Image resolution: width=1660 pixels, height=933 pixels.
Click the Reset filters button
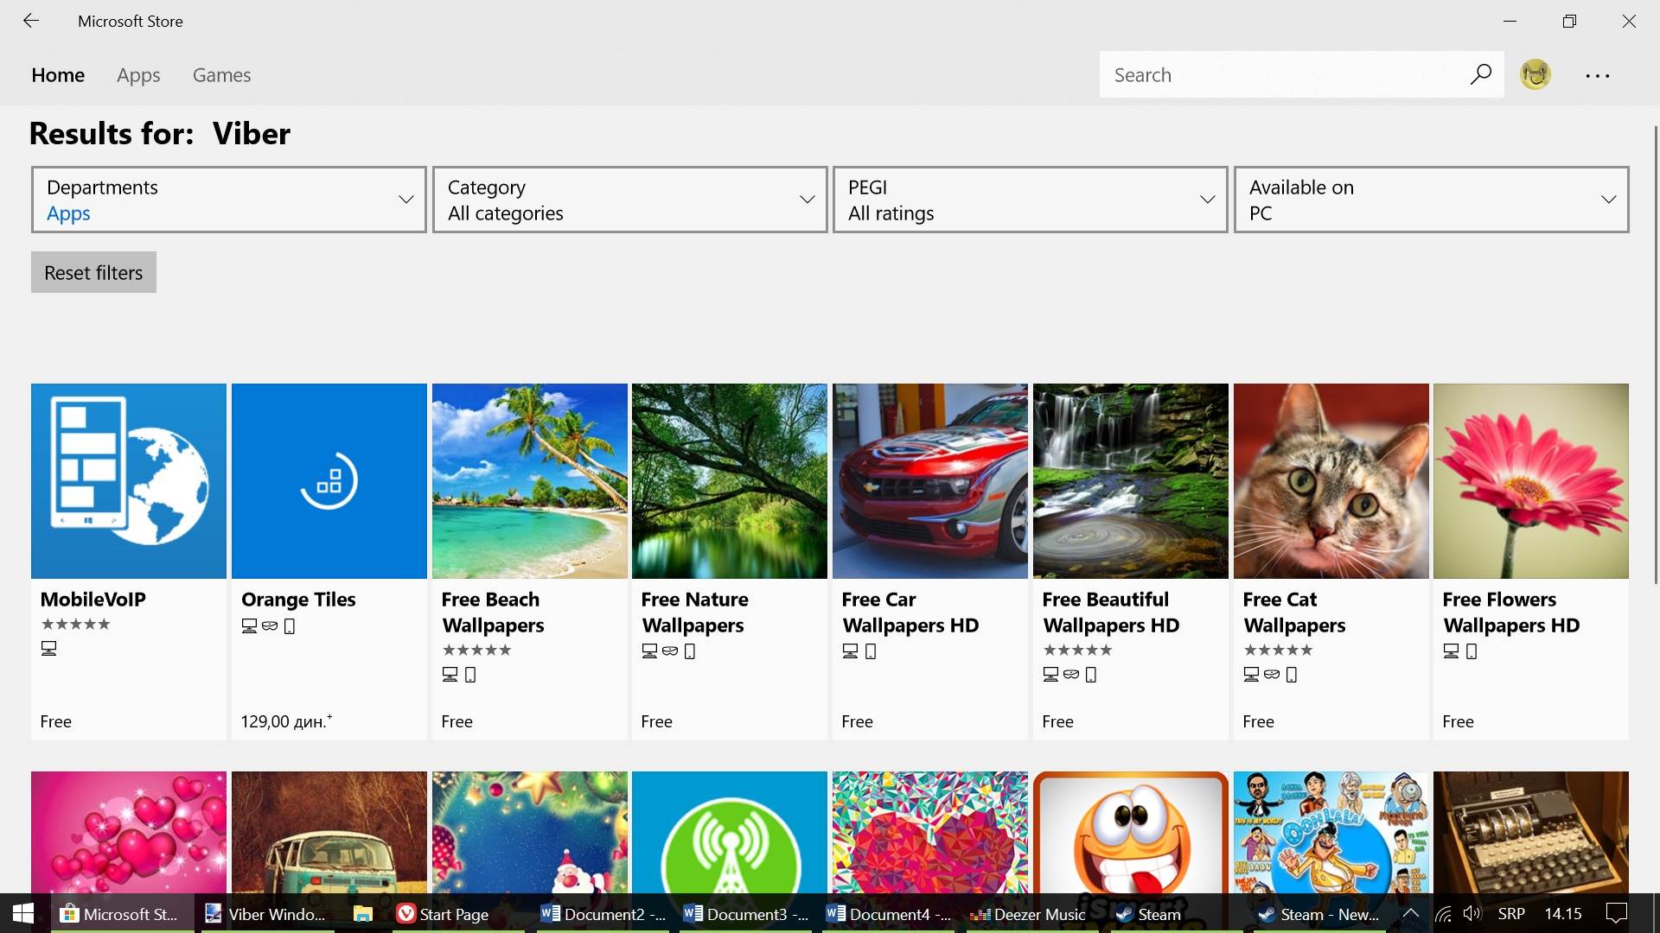pos(93,273)
